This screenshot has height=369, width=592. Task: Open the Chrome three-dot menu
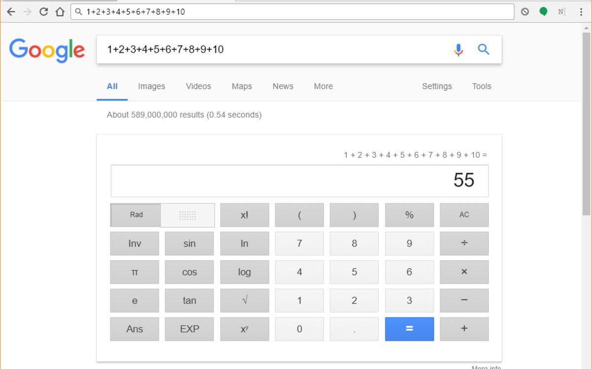click(581, 12)
